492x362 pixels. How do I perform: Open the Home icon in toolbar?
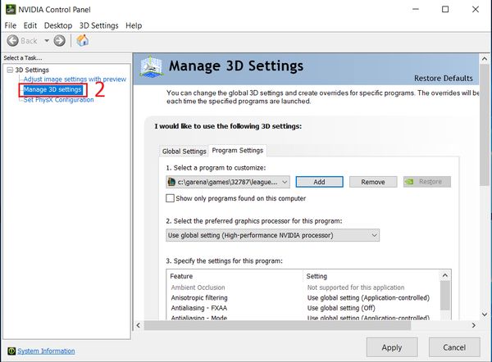pyautogui.click(x=83, y=40)
